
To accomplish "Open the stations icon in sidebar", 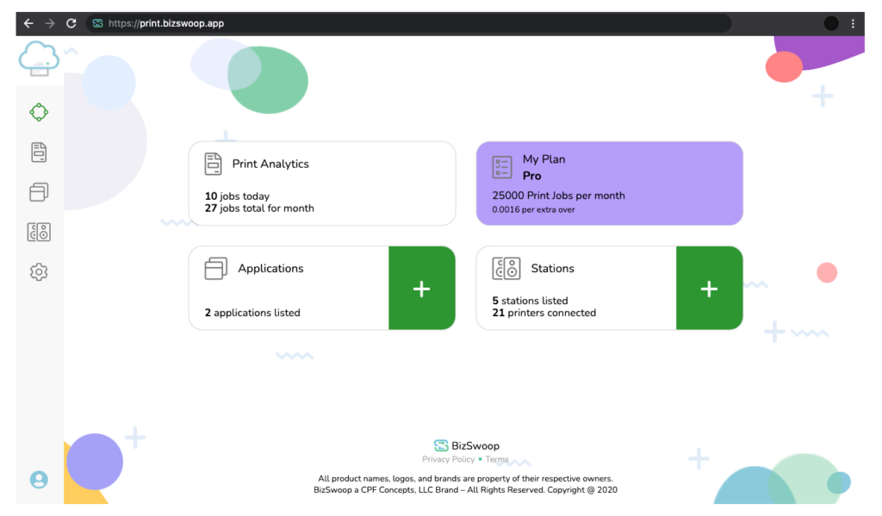I will click(x=39, y=232).
